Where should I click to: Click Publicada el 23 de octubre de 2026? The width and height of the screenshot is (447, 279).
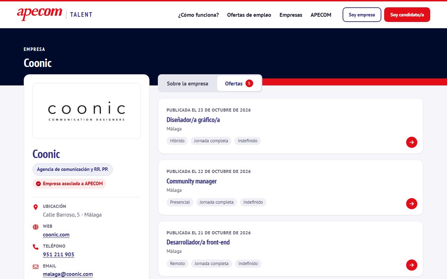209,110
